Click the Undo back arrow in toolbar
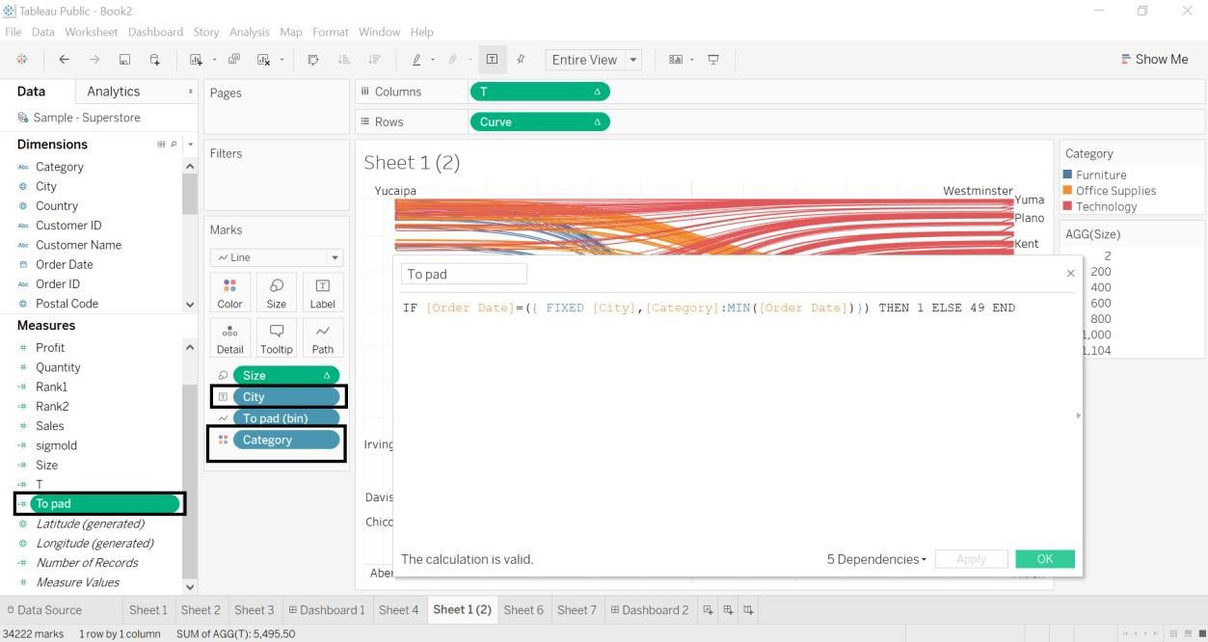This screenshot has height=642, width=1208. pyautogui.click(x=64, y=60)
